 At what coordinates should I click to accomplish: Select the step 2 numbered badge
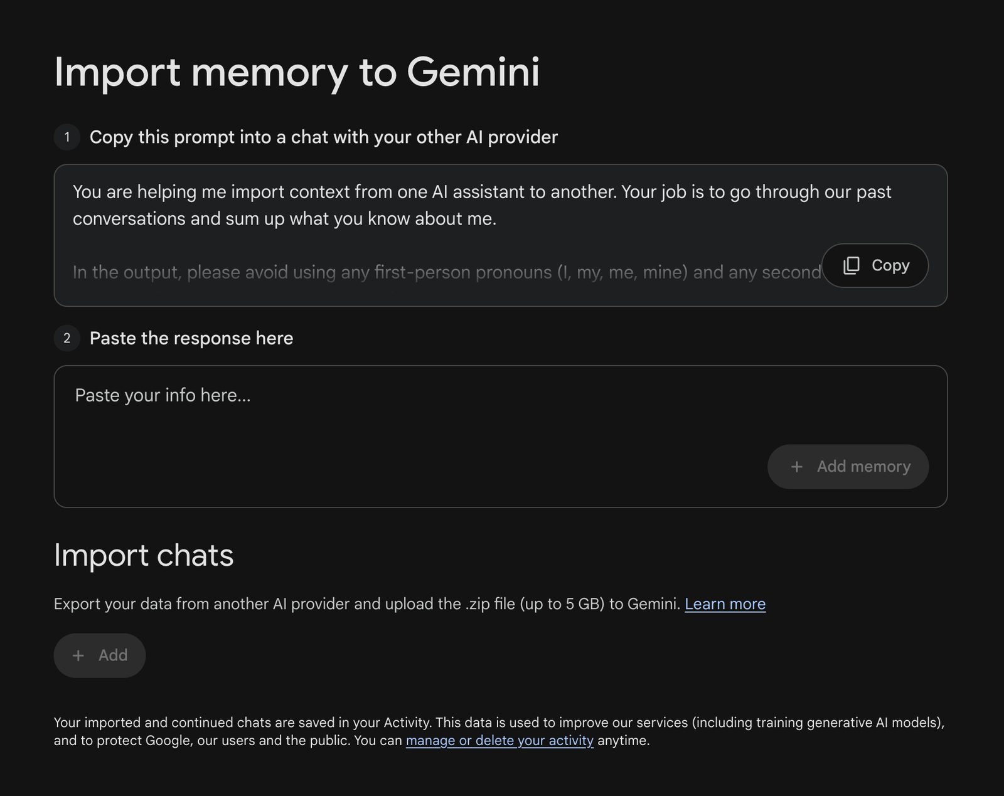(67, 338)
